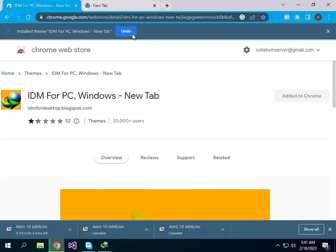This screenshot has width=336, height=252.
Task: Open Chrome's three-dot menu
Action: tap(329, 17)
